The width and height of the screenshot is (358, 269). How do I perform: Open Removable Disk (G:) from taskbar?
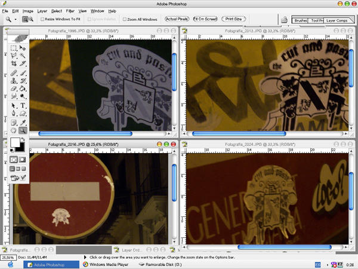[x=161, y=265]
